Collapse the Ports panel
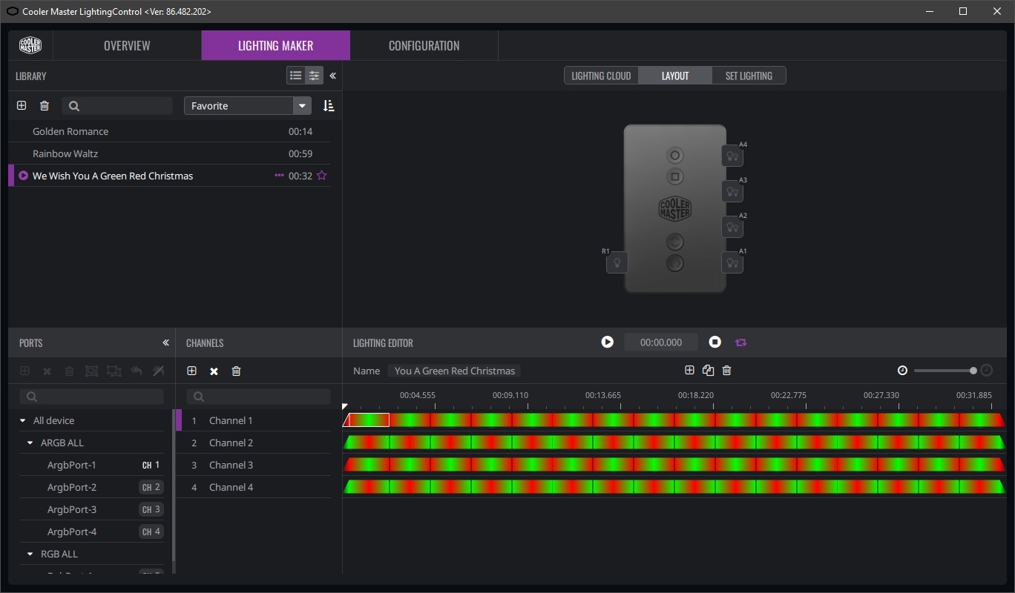The width and height of the screenshot is (1015, 593). click(x=165, y=342)
